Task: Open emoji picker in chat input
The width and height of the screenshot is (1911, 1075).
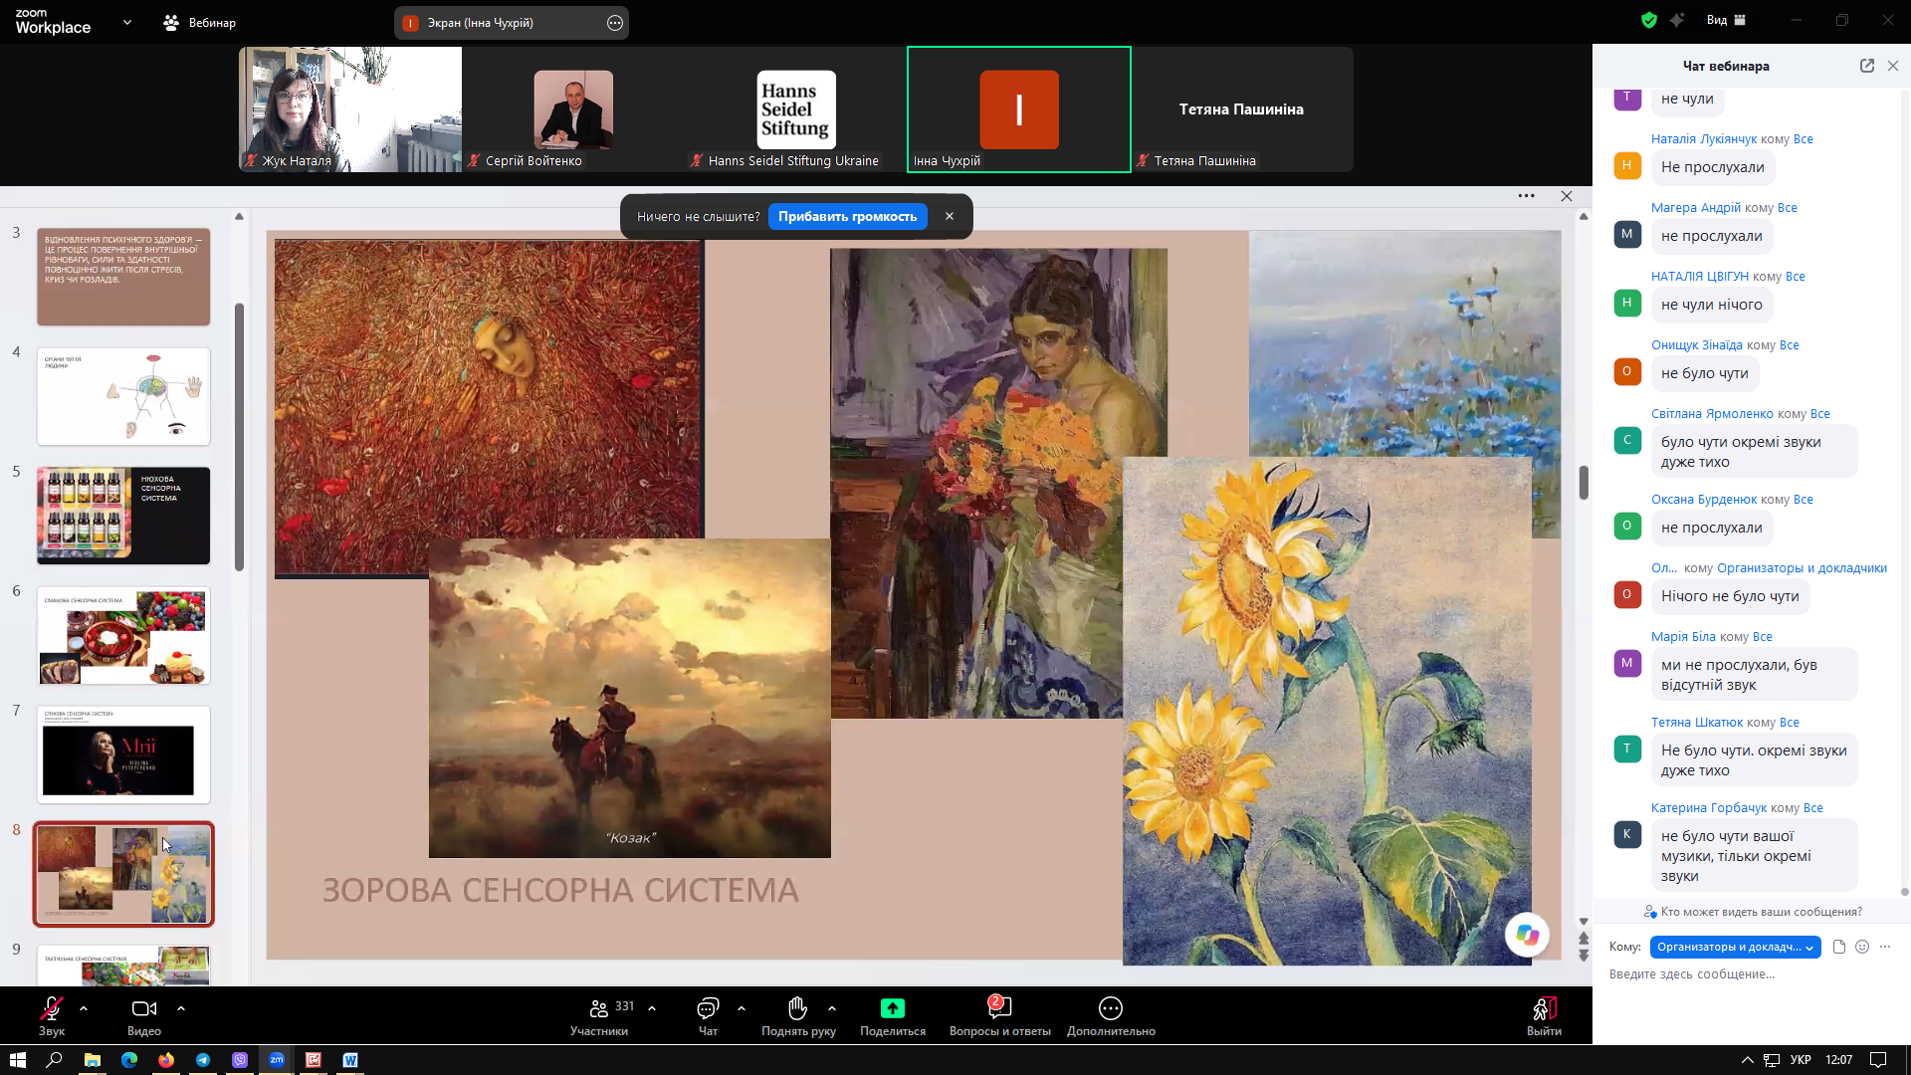Action: coord(1862,947)
